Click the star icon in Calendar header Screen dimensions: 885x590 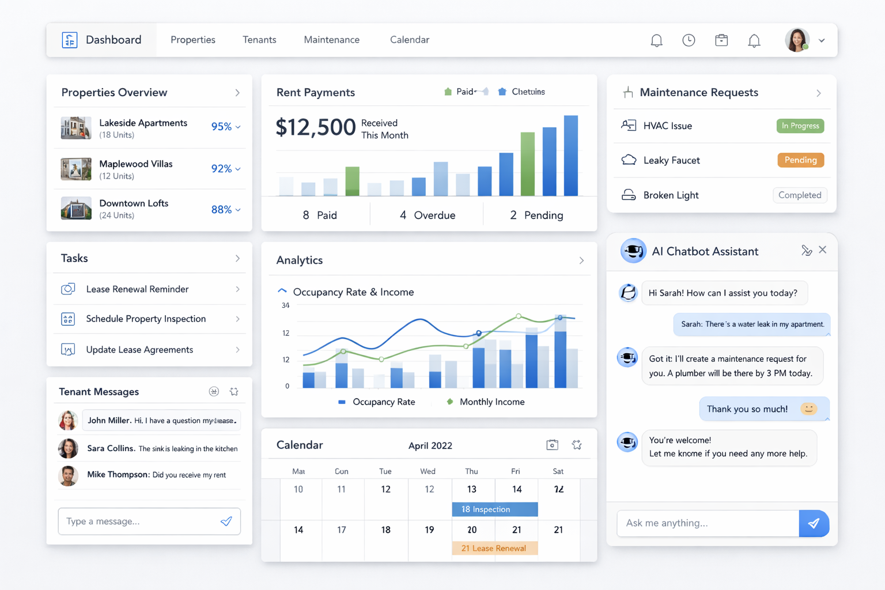click(577, 445)
